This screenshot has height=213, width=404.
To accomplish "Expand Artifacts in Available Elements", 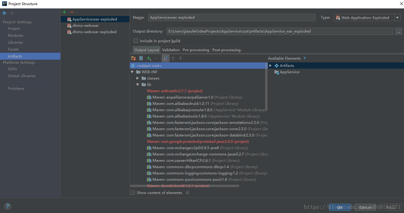I will [271, 66].
